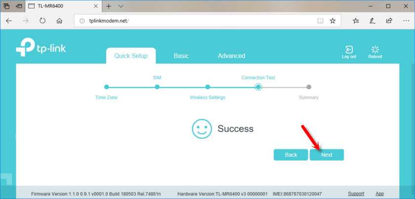415x199 pixels.
Task: Open the Support link
Action: 356,194
